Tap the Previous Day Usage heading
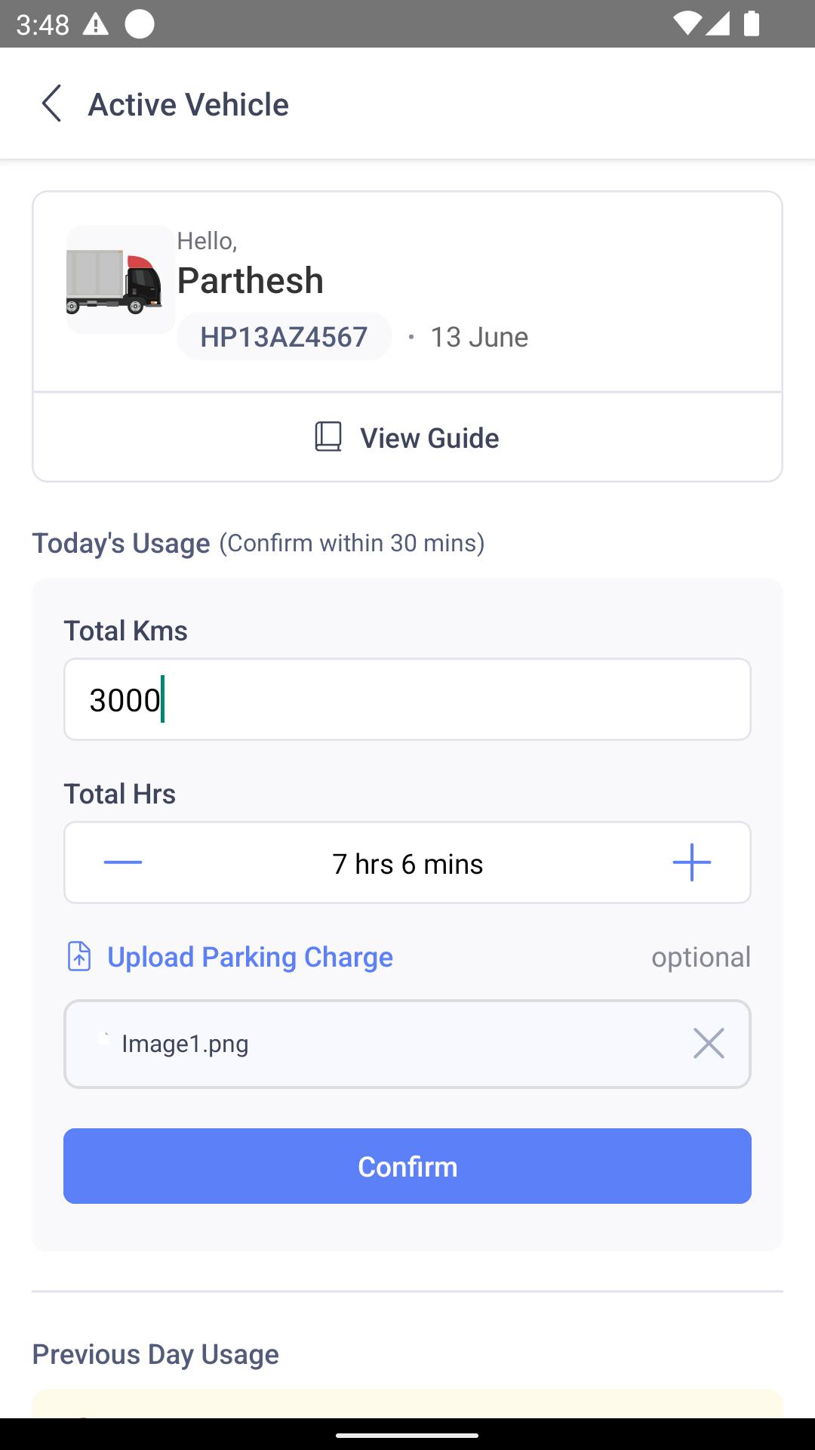 click(x=155, y=1354)
